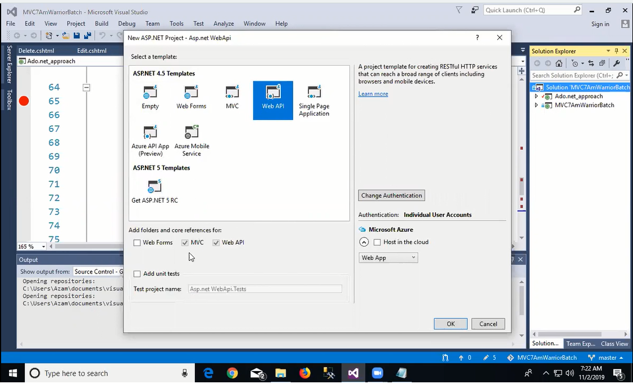The image size is (633, 384).
Task: Open Properties wrench icon in Solution Explorer
Action: (x=617, y=63)
